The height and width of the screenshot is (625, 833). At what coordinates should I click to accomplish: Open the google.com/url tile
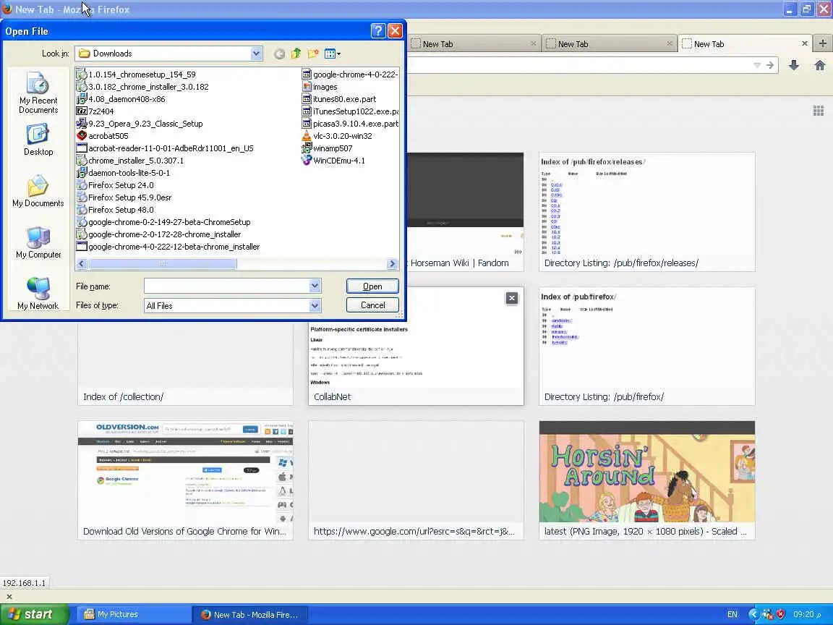416,480
